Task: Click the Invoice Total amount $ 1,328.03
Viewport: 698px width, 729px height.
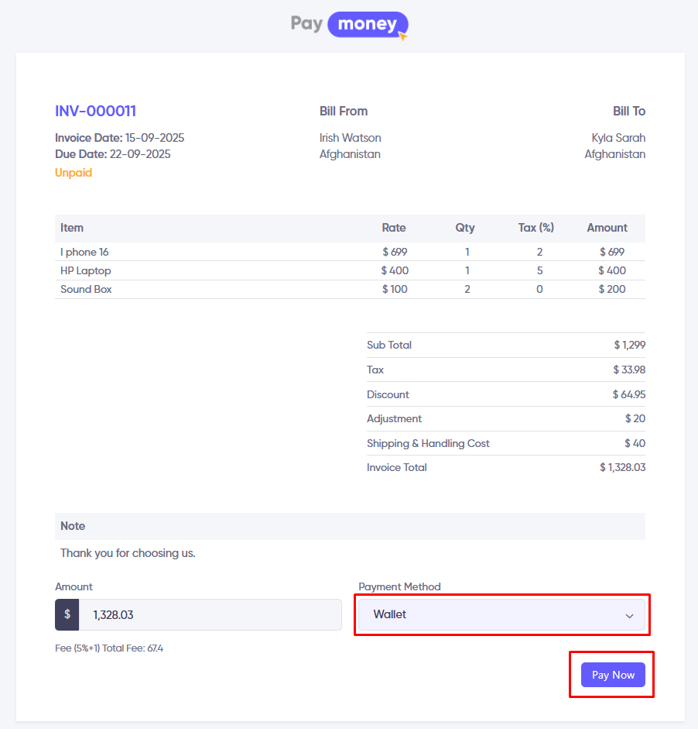Action: [622, 467]
